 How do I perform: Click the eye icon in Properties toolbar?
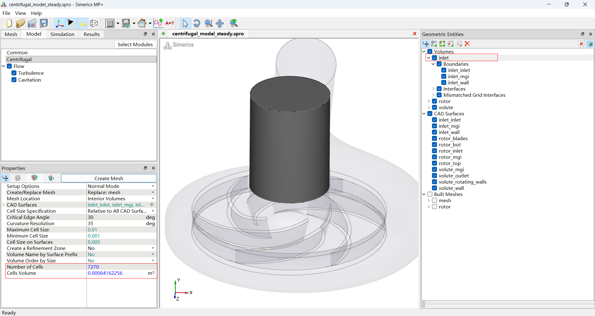pos(51,178)
